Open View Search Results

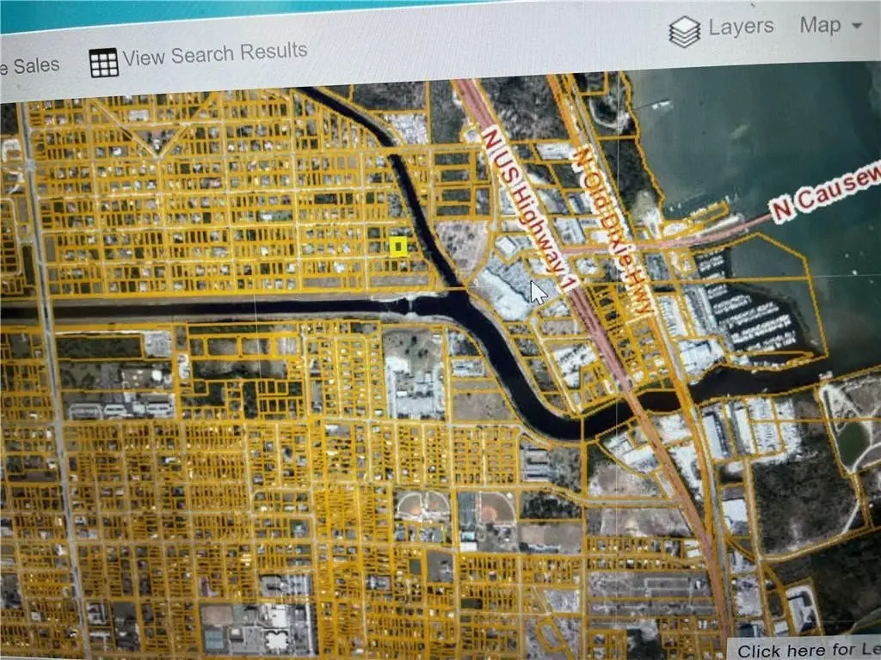pos(214,55)
